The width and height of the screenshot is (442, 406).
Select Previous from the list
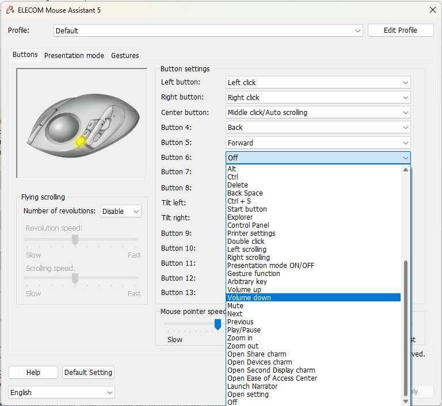pyautogui.click(x=314, y=322)
